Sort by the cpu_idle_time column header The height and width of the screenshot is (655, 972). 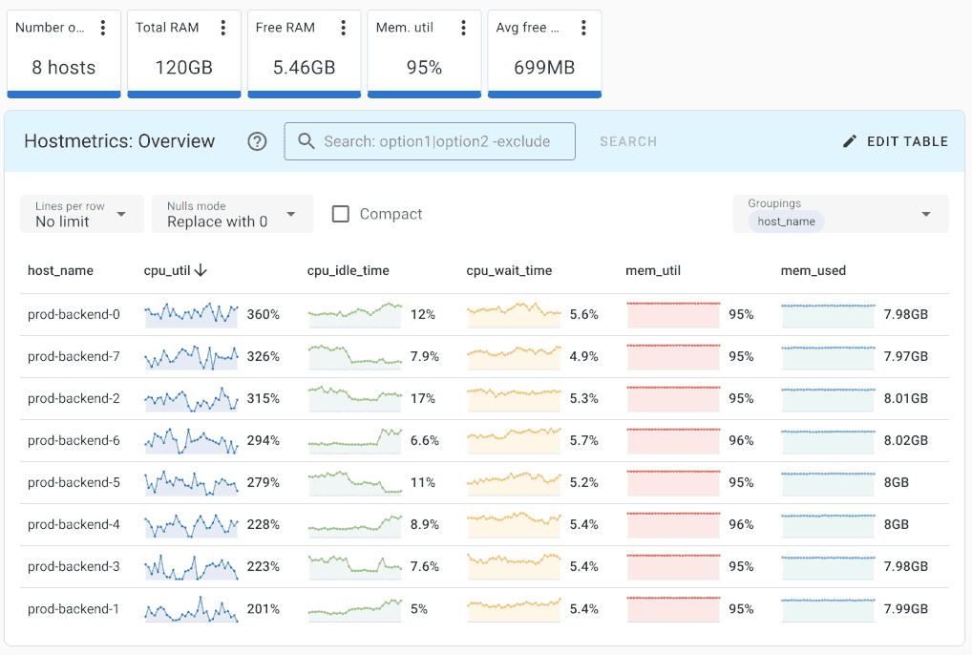coord(348,270)
